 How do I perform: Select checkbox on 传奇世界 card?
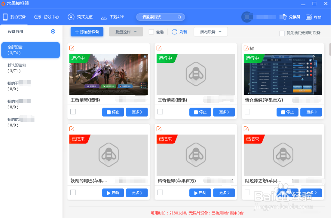pos(160,192)
